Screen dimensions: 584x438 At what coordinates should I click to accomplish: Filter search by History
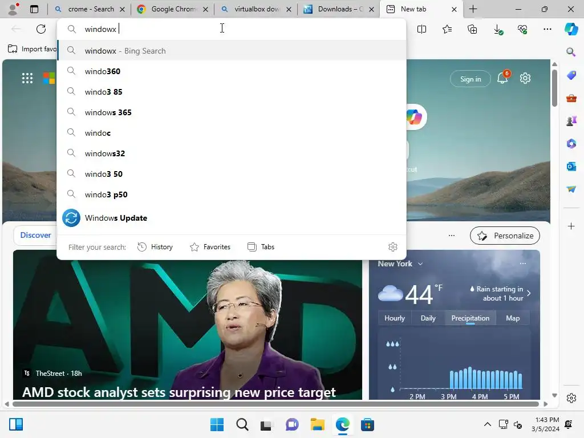click(x=155, y=246)
